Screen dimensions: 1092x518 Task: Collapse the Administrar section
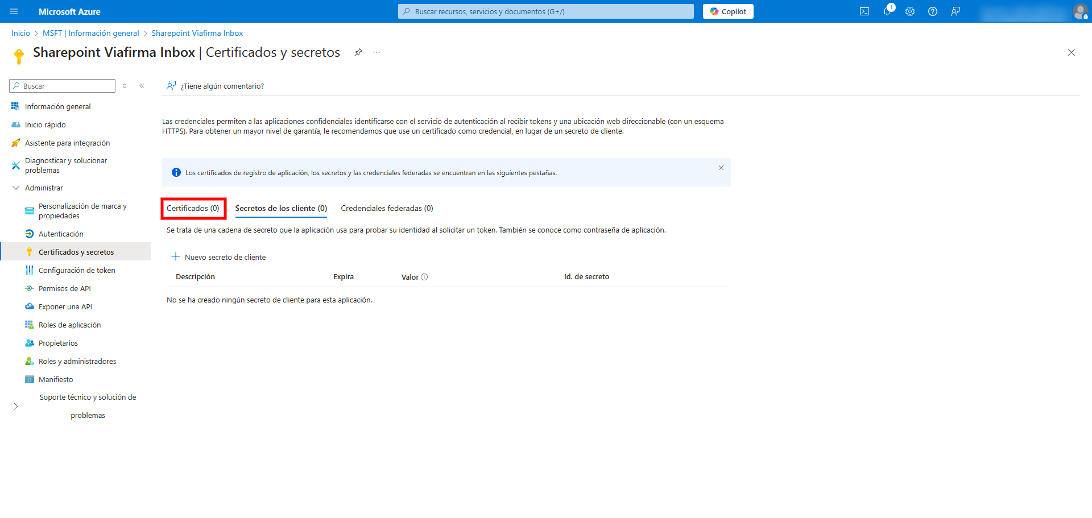(x=38, y=188)
